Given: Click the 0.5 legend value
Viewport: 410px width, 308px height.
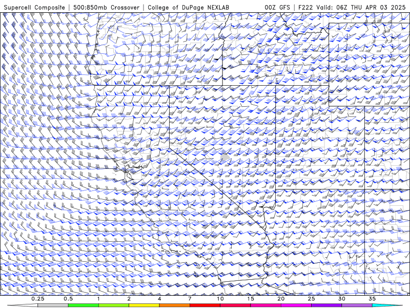Looking at the screenshot, I should click(x=68, y=299).
